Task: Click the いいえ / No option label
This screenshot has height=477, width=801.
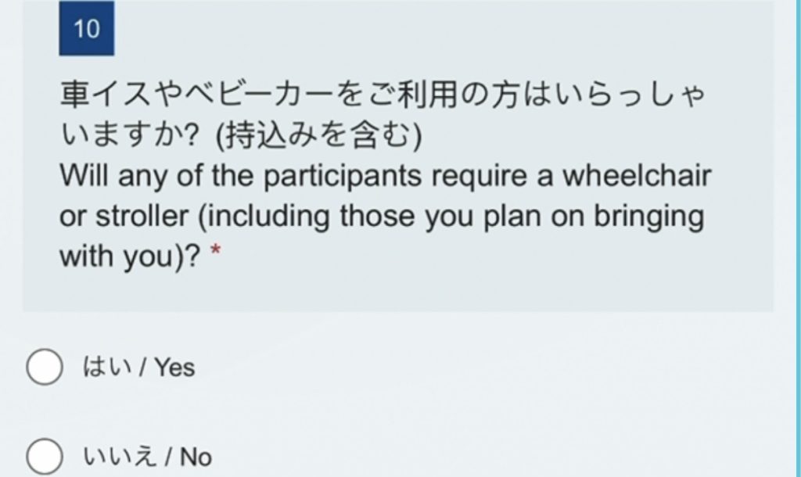Action: tap(147, 457)
